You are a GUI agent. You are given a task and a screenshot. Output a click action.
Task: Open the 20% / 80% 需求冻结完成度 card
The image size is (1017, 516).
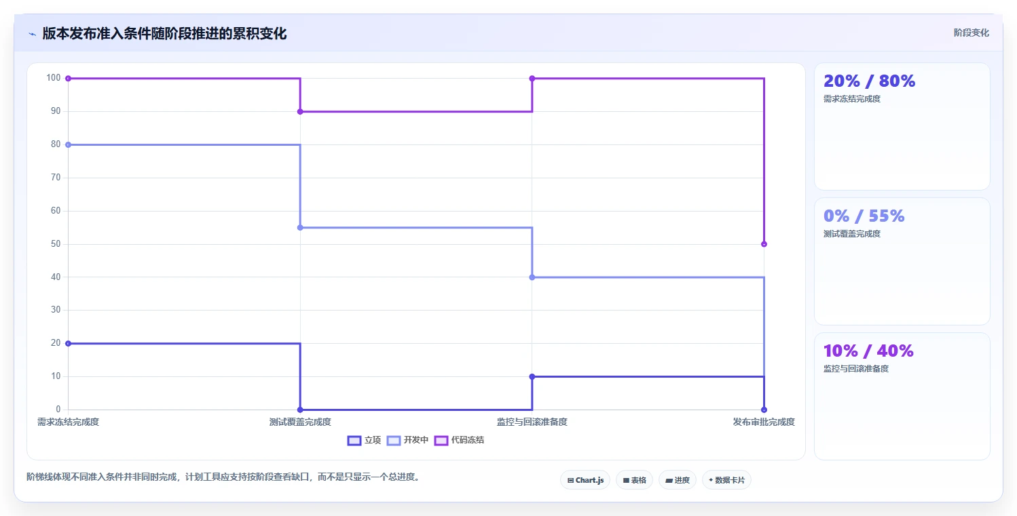(x=902, y=127)
